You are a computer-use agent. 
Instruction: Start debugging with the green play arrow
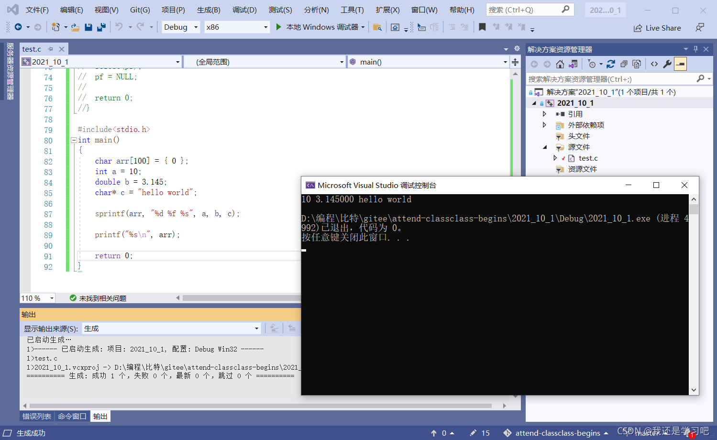278,27
